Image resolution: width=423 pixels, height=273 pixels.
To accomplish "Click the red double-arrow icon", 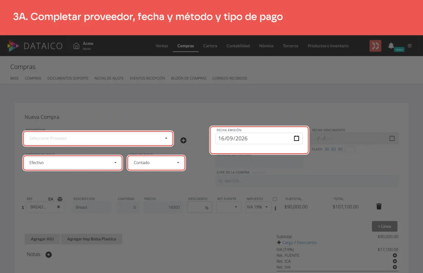I will click(x=375, y=46).
